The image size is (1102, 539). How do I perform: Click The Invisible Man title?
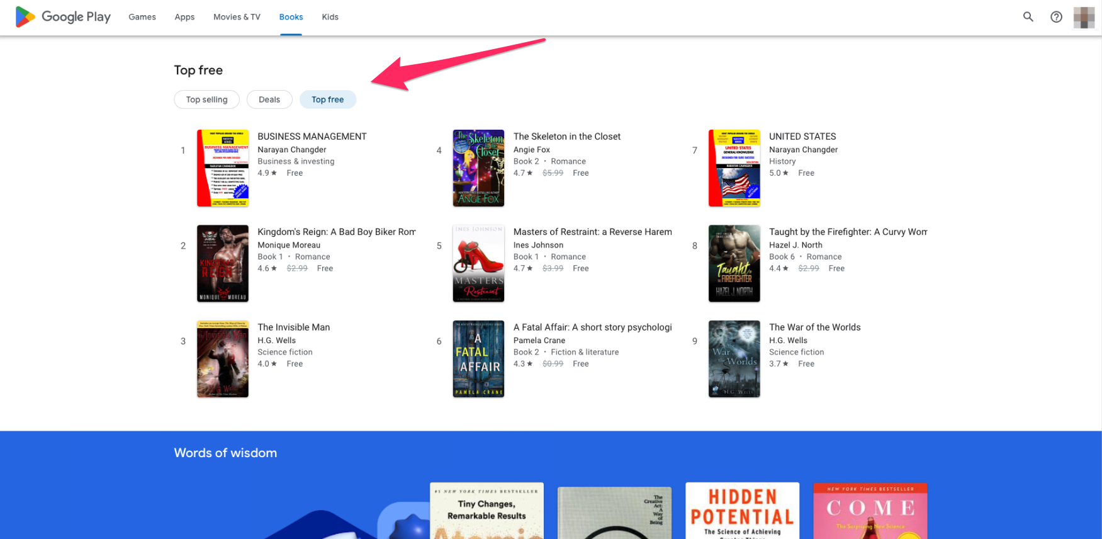294,327
